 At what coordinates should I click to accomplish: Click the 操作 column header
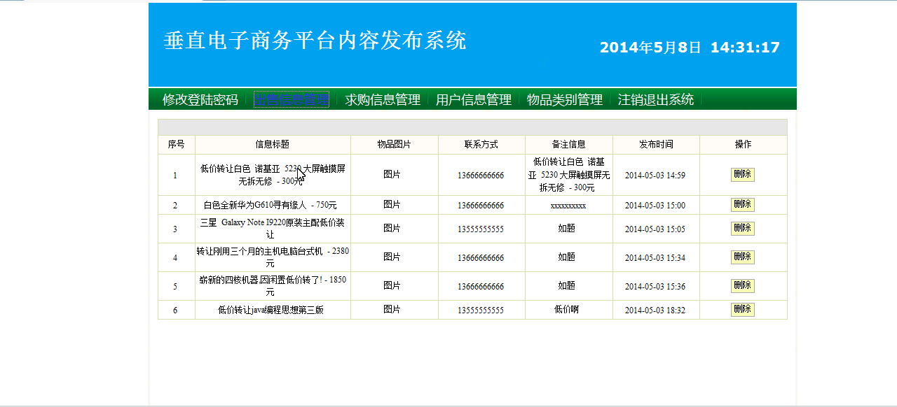pos(744,145)
